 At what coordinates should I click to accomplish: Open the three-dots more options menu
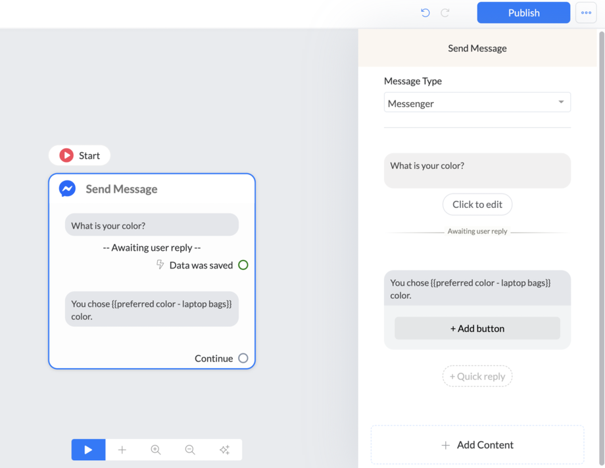(x=586, y=13)
